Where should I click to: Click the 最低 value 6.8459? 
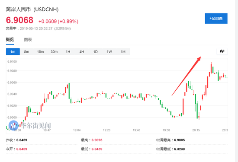coord(97,149)
